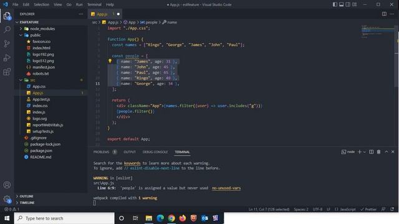Open the terminal launch profile dropdown
The width and height of the screenshot is (399, 224).
[364, 152]
